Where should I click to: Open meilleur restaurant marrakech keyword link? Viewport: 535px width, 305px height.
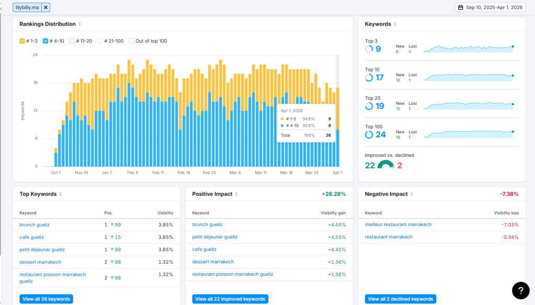(398, 224)
